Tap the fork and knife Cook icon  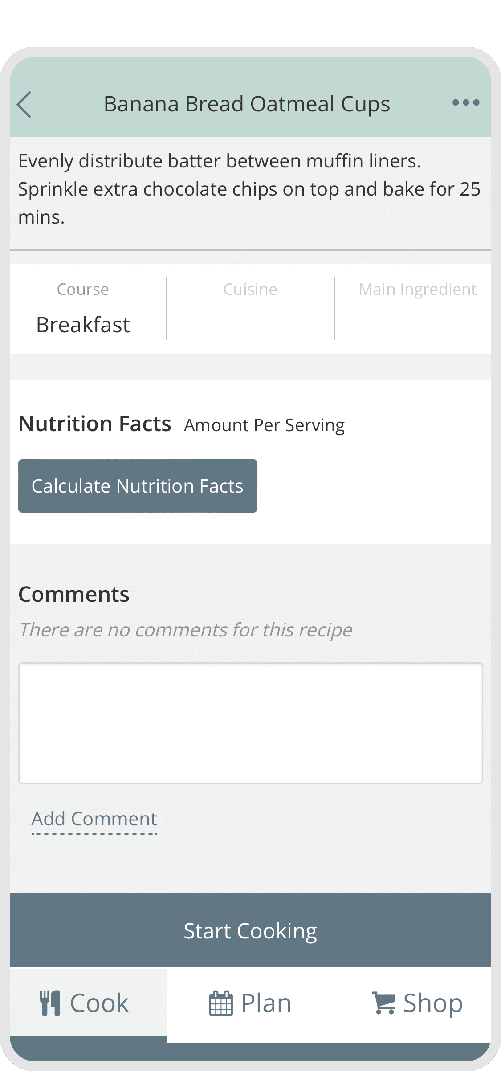[50, 1003]
